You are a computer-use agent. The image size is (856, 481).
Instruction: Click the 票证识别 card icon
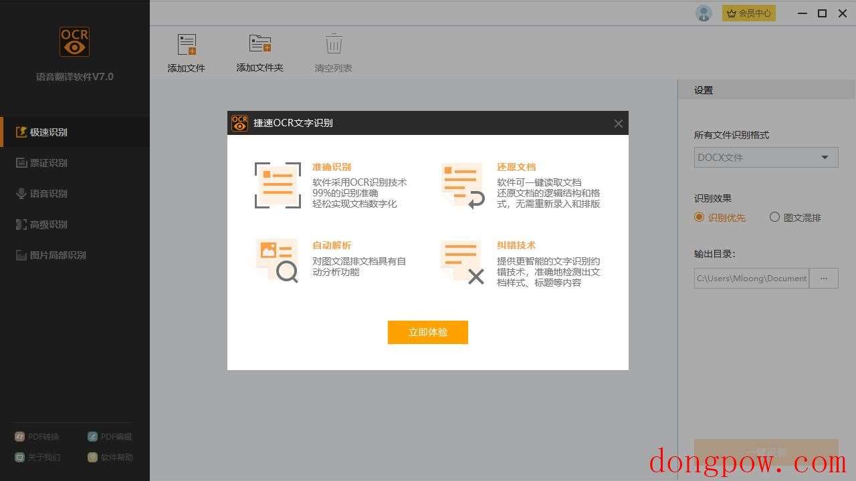pos(21,163)
